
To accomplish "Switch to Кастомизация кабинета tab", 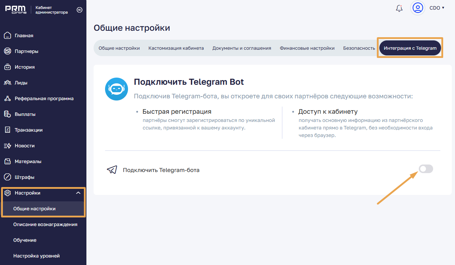I will coord(176,48).
